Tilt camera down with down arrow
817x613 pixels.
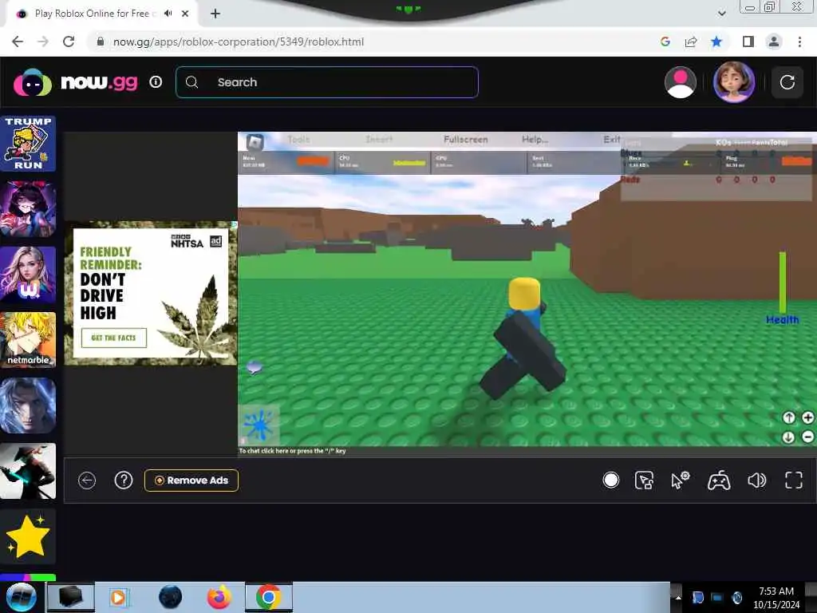[x=788, y=437]
